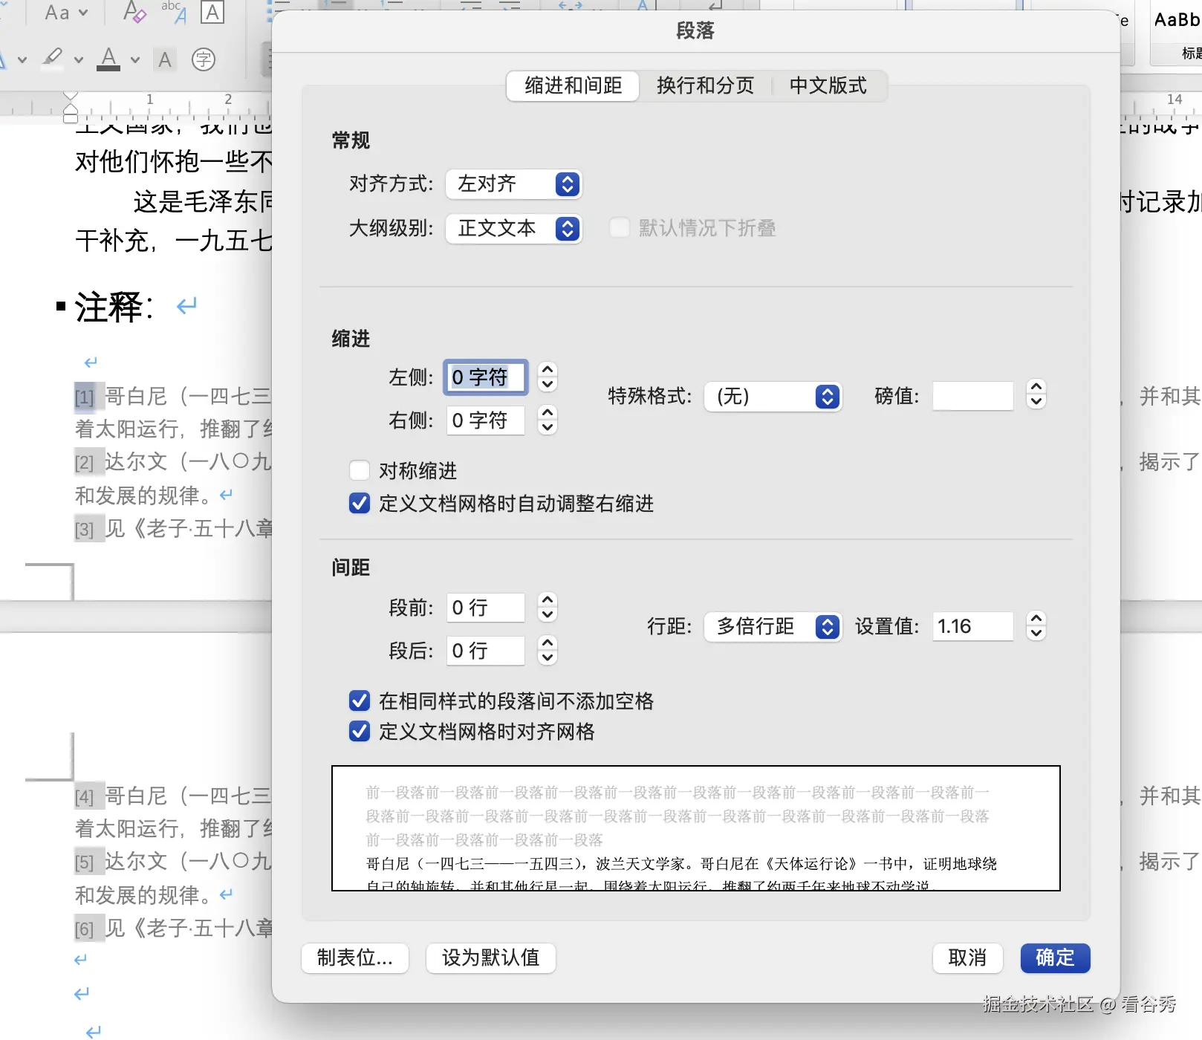Switch to the 换行和分页 tab
The width and height of the screenshot is (1202, 1040).
704,85
